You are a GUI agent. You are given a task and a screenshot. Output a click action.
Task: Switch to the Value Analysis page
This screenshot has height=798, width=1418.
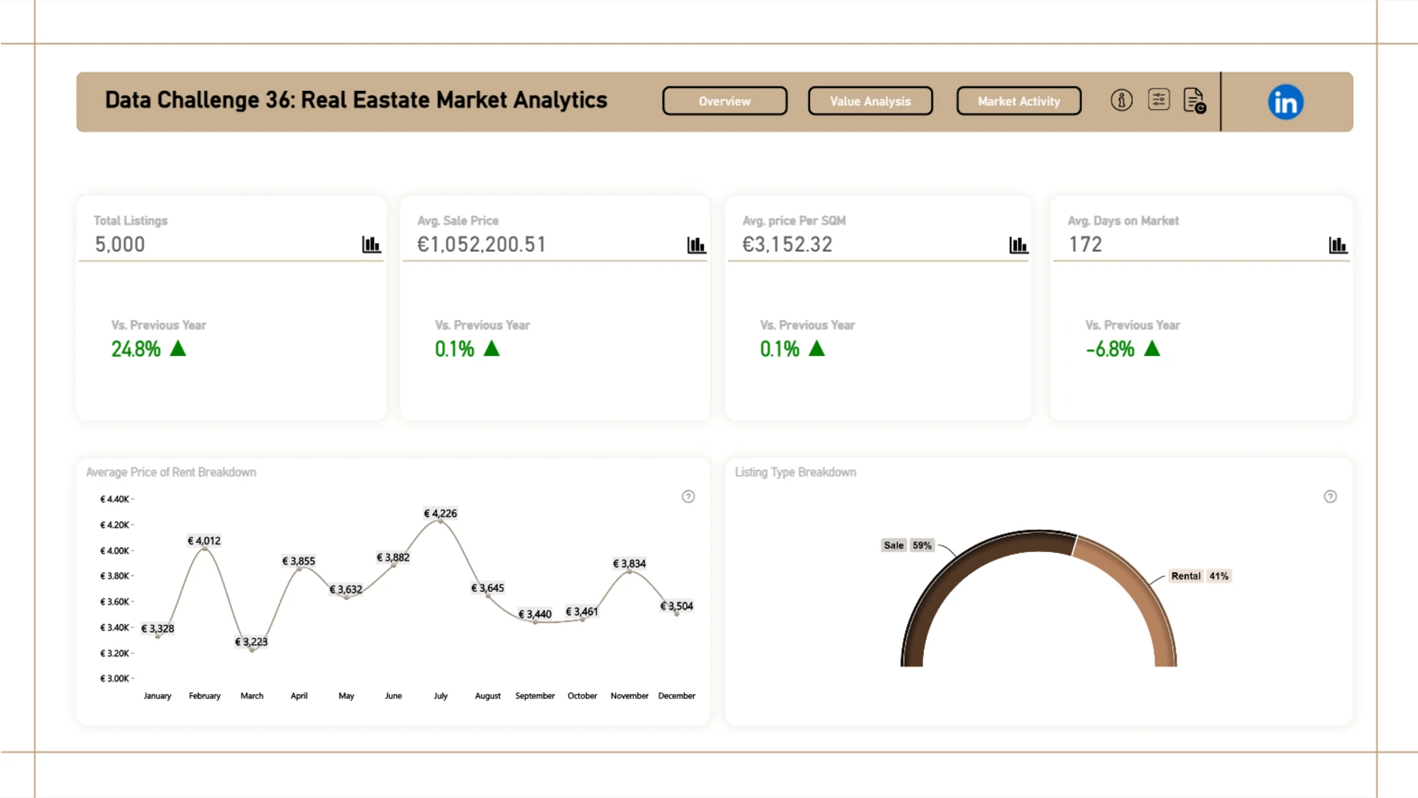point(870,101)
